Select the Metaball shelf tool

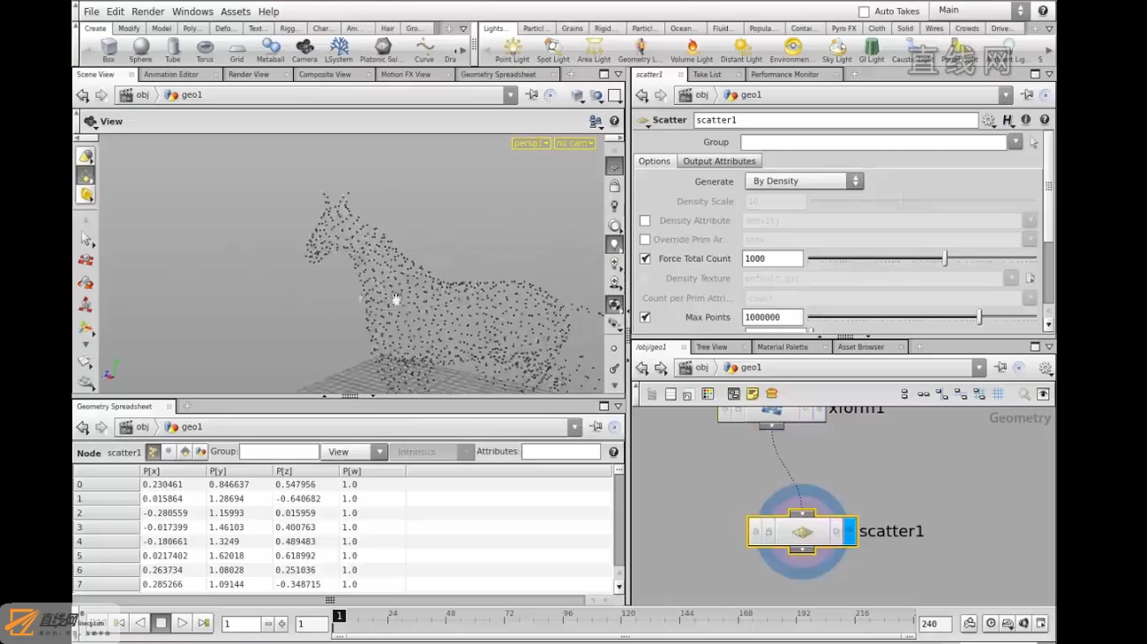(270, 50)
